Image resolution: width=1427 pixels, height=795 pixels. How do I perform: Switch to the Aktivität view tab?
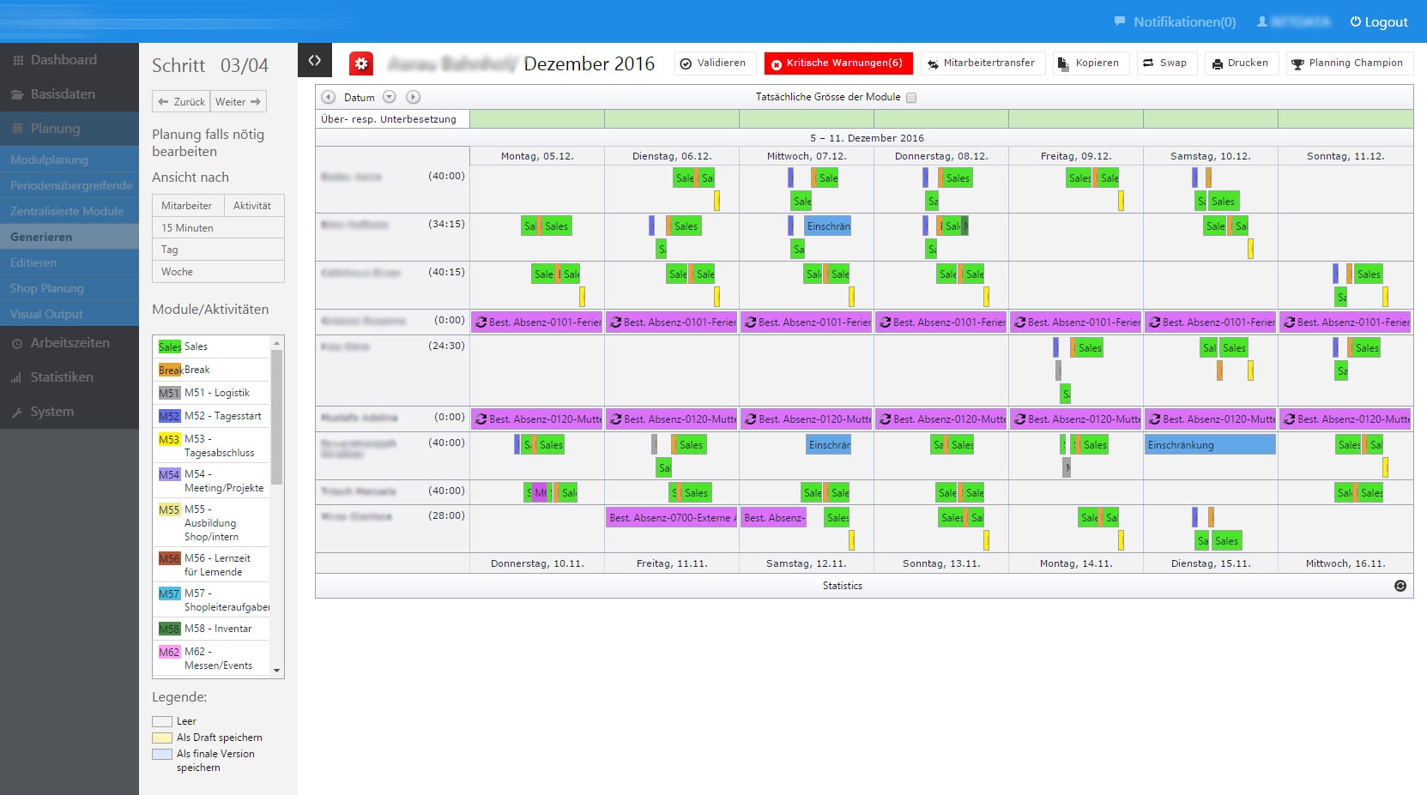[x=252, y=206]
